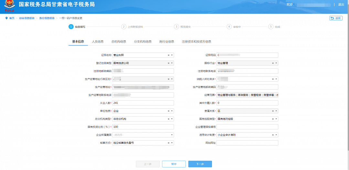Clear the 证照名称 selection with its X icon

click(x=168, y=55)
